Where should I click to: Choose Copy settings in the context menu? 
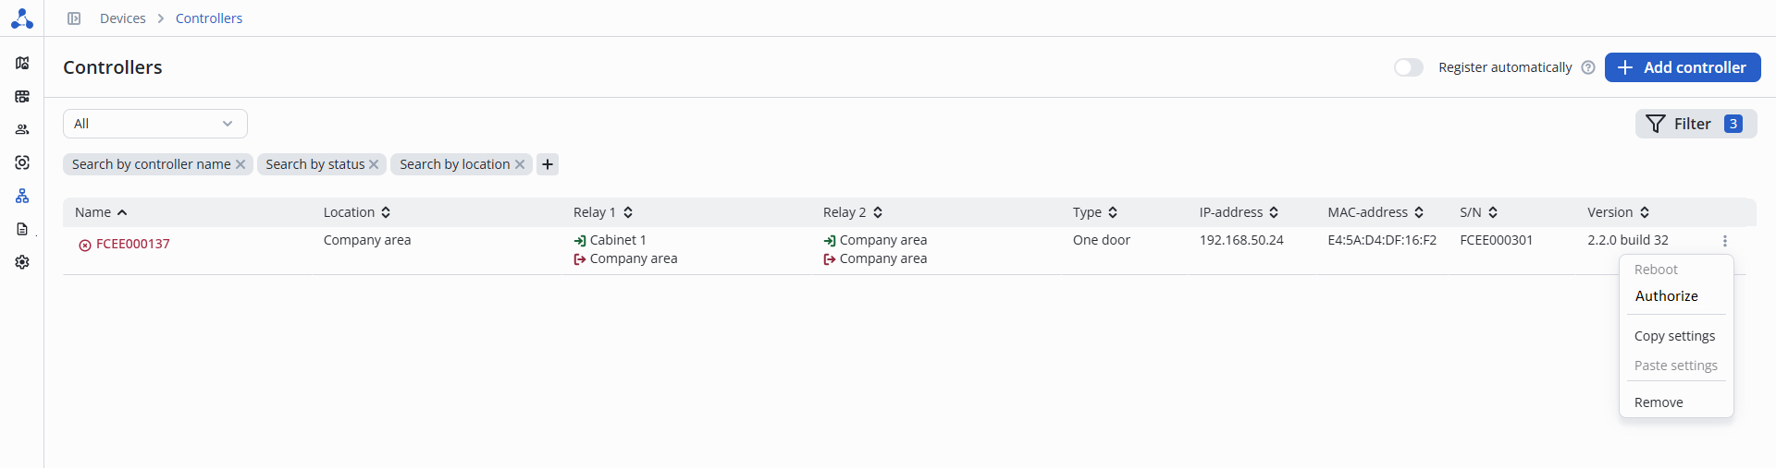click(1674, 336)
